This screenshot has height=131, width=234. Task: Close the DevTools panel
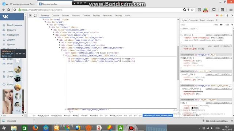(232, 15)
